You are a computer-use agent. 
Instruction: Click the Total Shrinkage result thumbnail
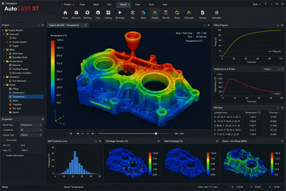[184, 163]
